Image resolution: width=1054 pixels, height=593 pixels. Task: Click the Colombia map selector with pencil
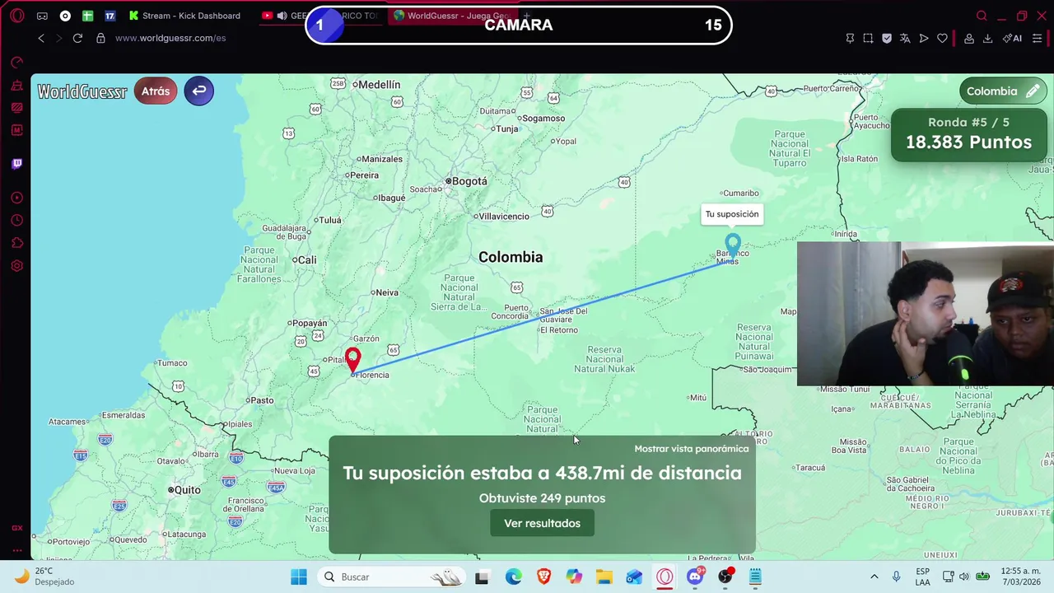[1003, 91]
